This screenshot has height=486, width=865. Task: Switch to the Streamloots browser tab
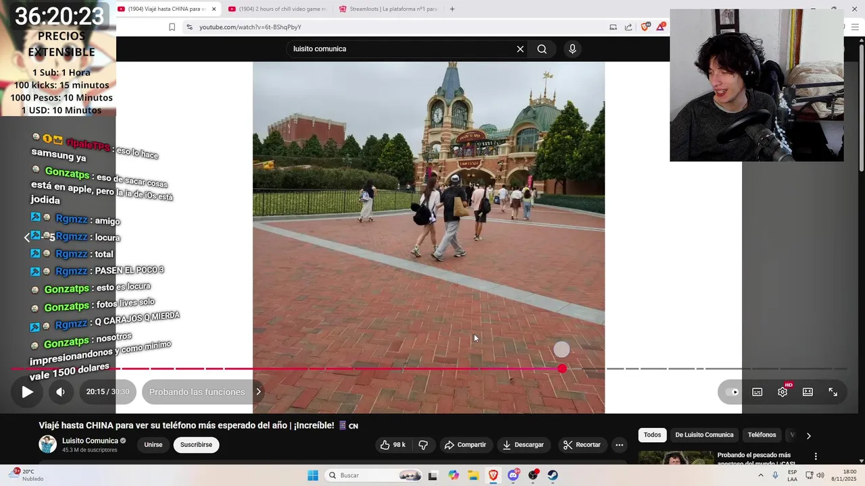(x=389, y=9)
